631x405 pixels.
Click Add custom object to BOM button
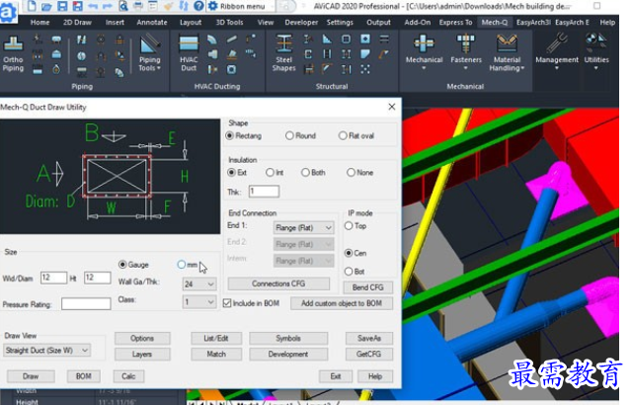342,303
